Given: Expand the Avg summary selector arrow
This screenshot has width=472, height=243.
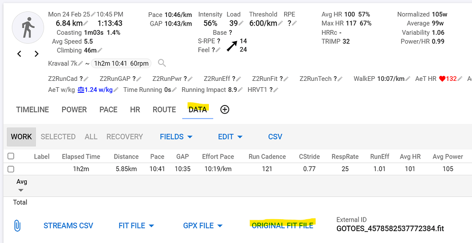Looking at the screenshot, I should click(21, 190).
